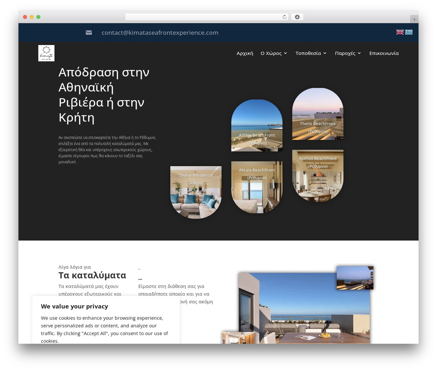437x370 pixels.
Task: Click the We value your privacy heading
Action: pyautogui.click(x=74, y=306)
